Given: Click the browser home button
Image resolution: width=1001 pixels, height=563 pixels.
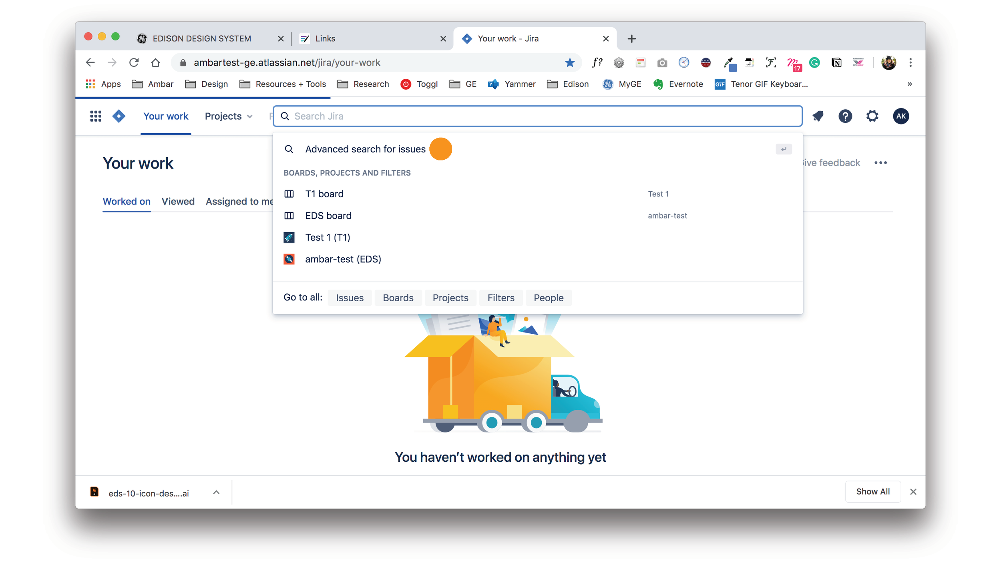Looking at the screenshot, I should click(x=155, y=62).
